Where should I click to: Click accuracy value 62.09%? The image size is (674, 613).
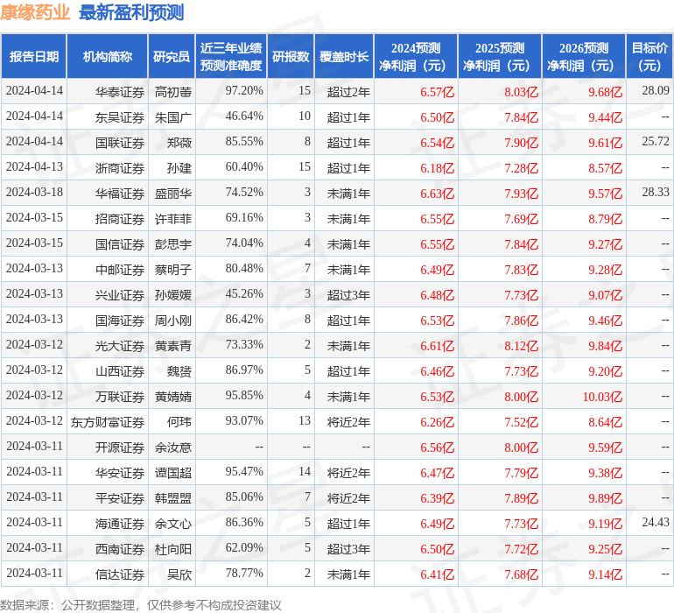pos(244,547)
